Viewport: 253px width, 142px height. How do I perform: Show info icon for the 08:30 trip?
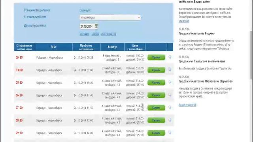(170, 120)
